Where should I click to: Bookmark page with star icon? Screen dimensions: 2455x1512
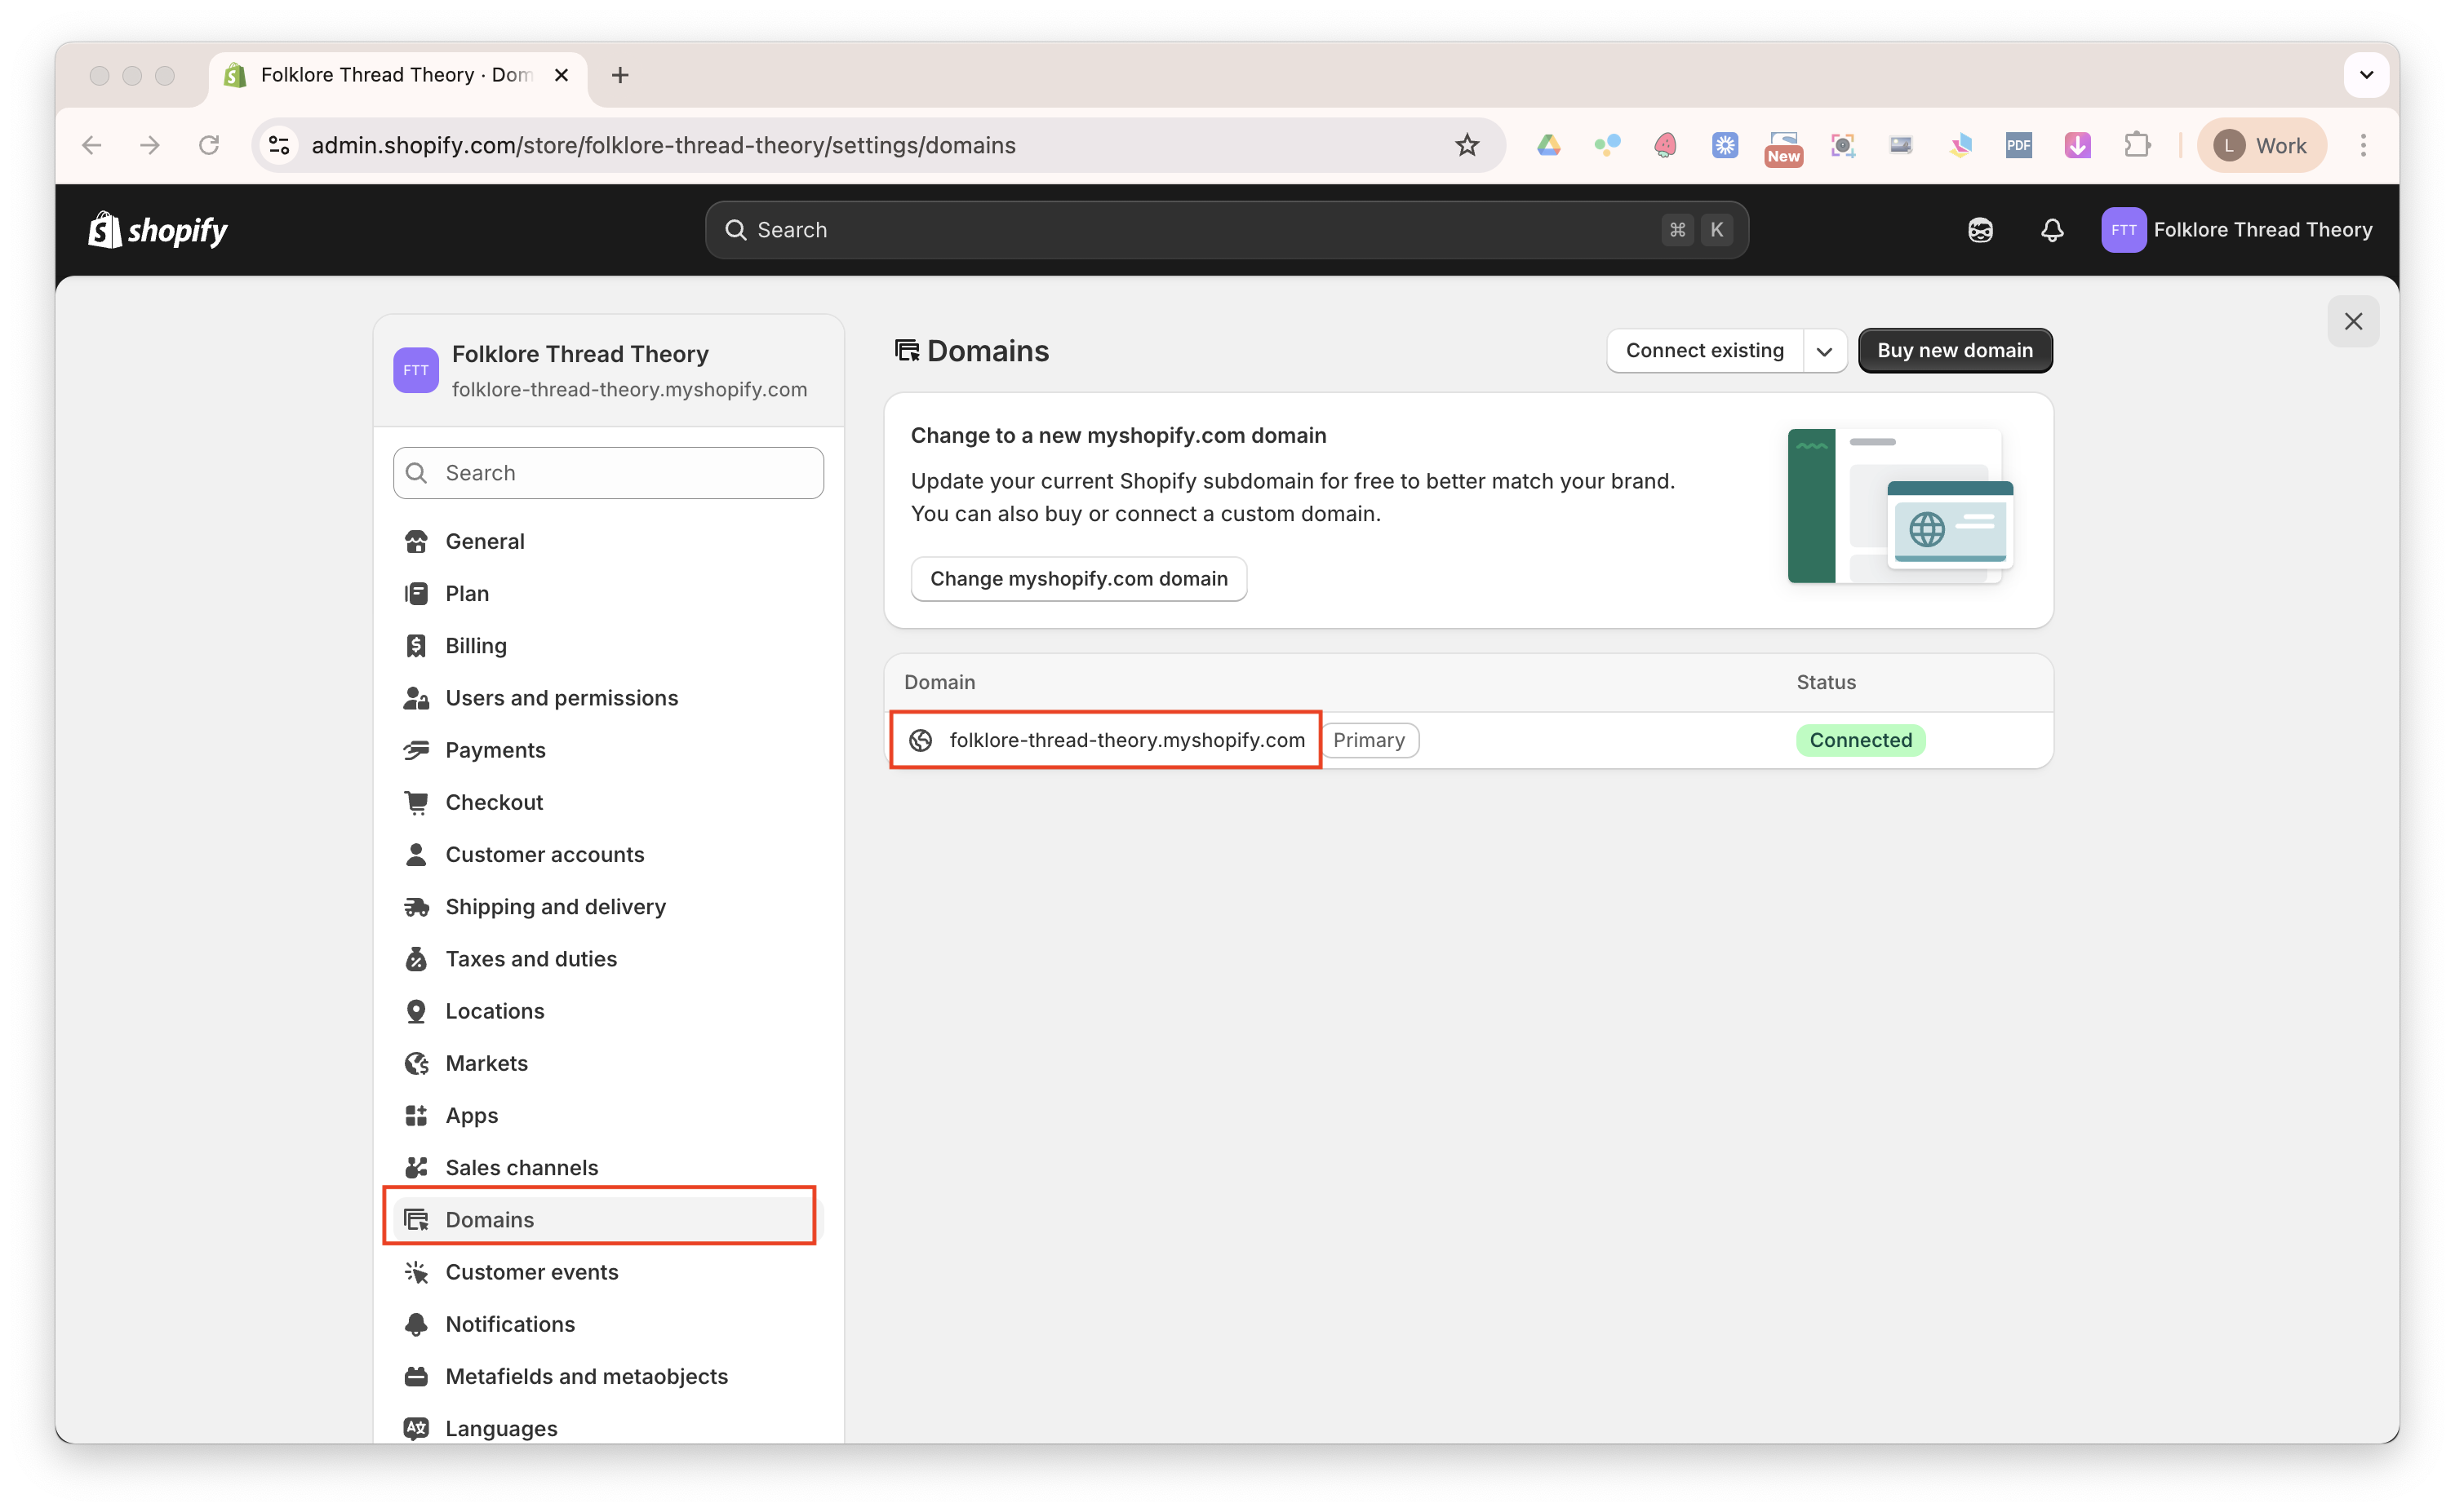click(1466, 145)
